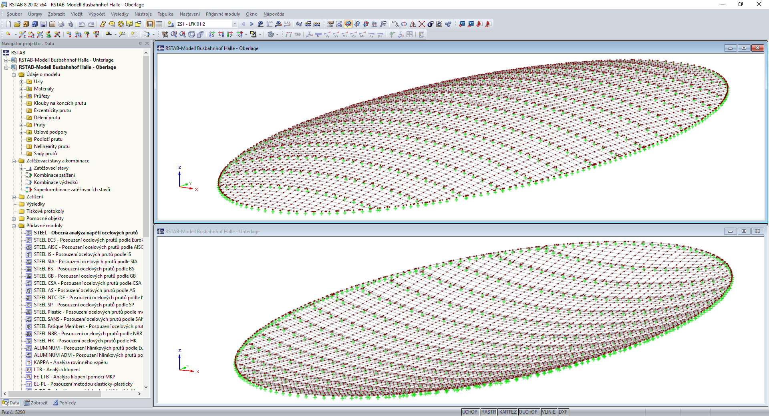
Task: Click the blue gears icon
Action: 448,24
